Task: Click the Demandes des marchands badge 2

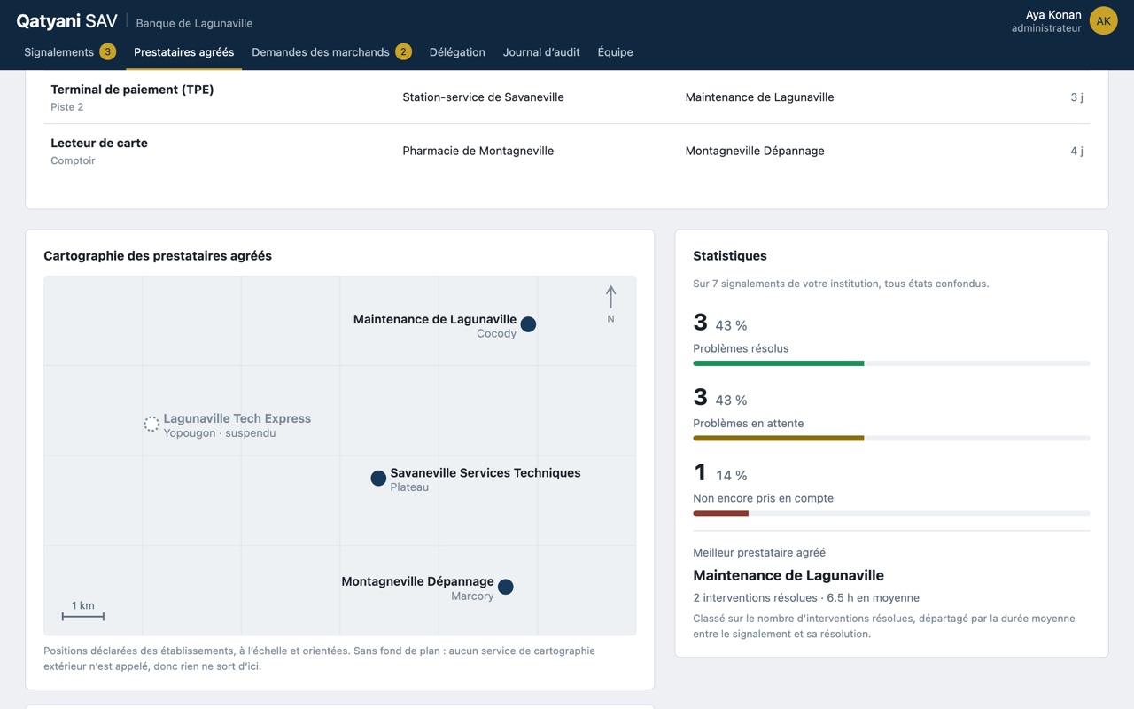Action: 403,51
